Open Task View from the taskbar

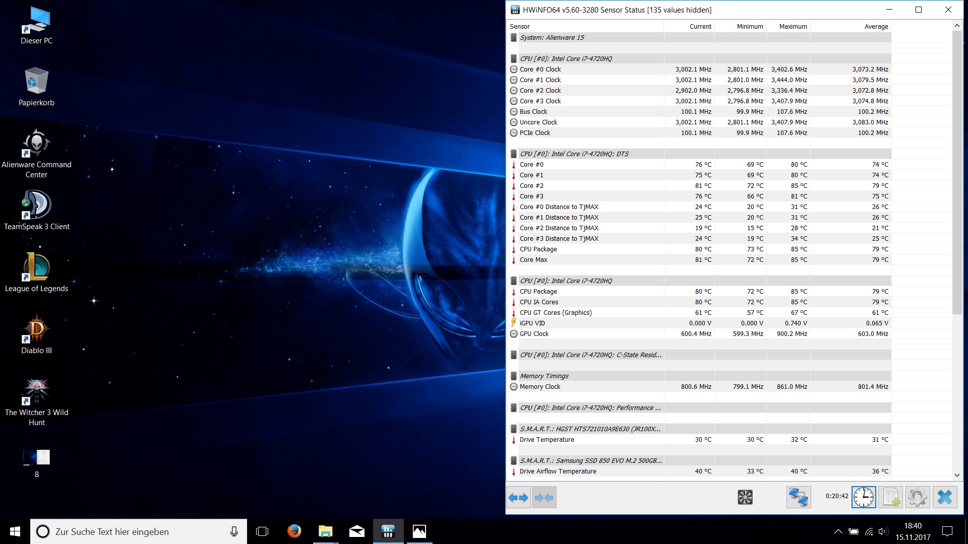click(x=262, y=531)
